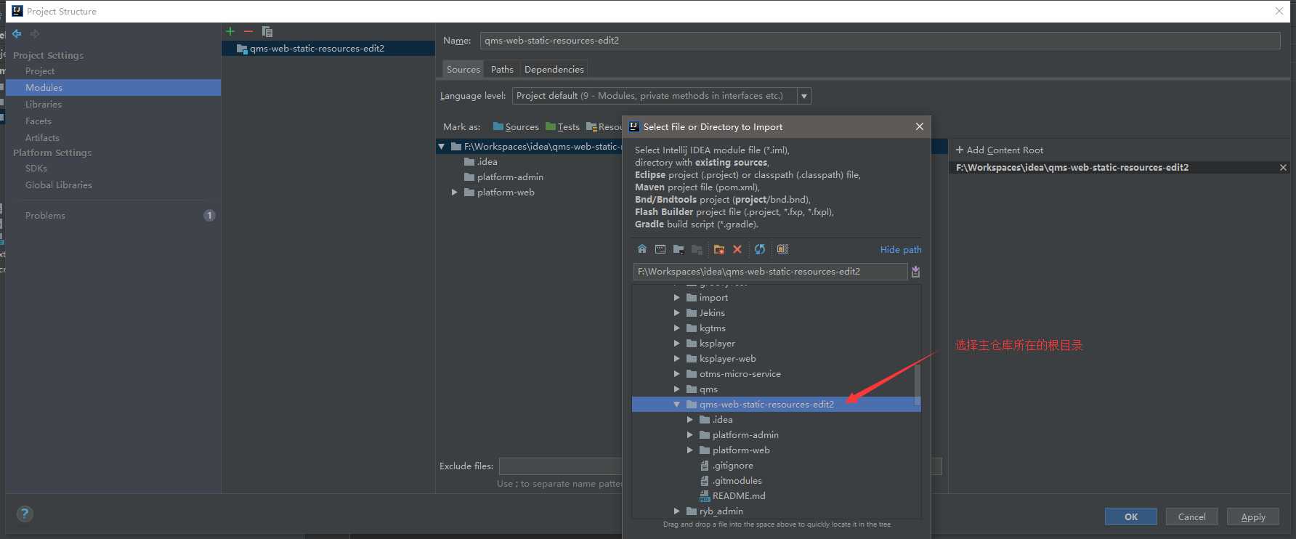The image size is (1296, 539).
Task: Open the help question mark button
Action: pyautogui.click(x=25, y=514)
